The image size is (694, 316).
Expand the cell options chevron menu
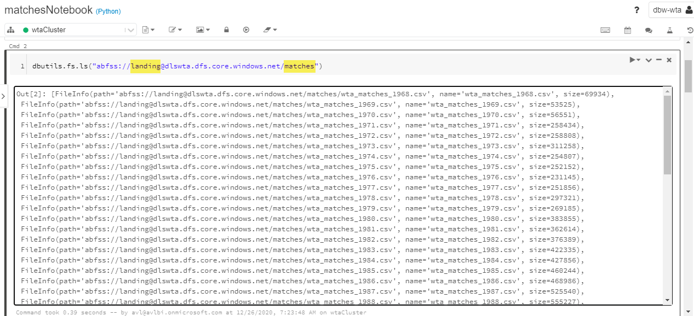649,60
